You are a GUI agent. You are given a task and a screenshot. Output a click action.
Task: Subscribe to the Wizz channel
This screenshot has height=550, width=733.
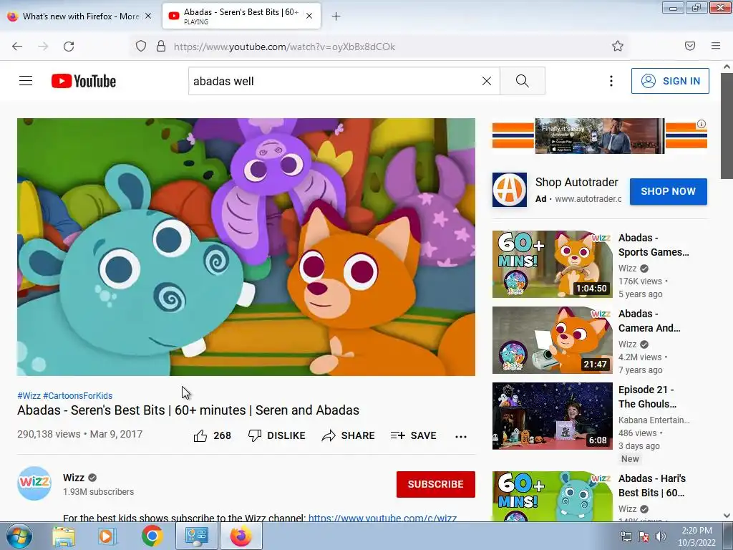point(436,484)
